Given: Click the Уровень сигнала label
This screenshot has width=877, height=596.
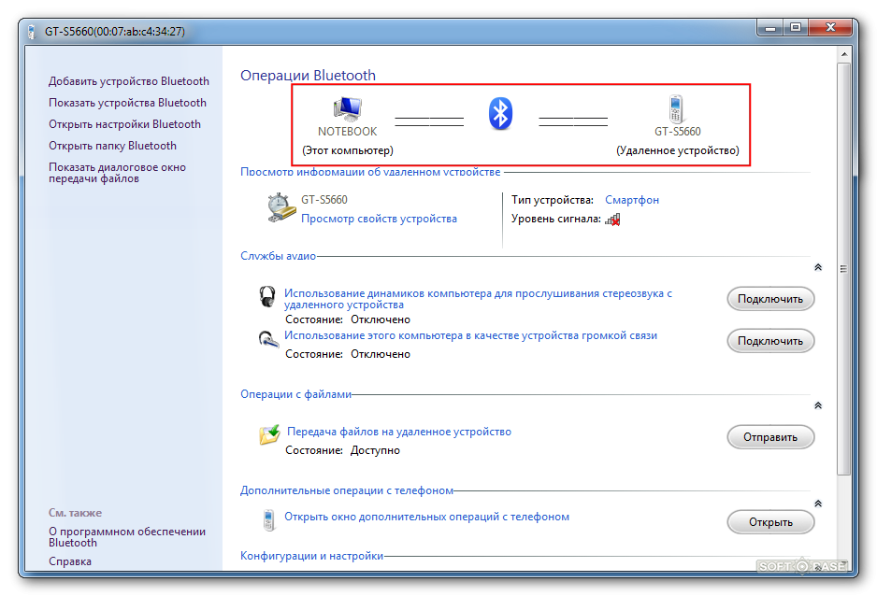Looking at the screenshot, I should coord(556,219).
